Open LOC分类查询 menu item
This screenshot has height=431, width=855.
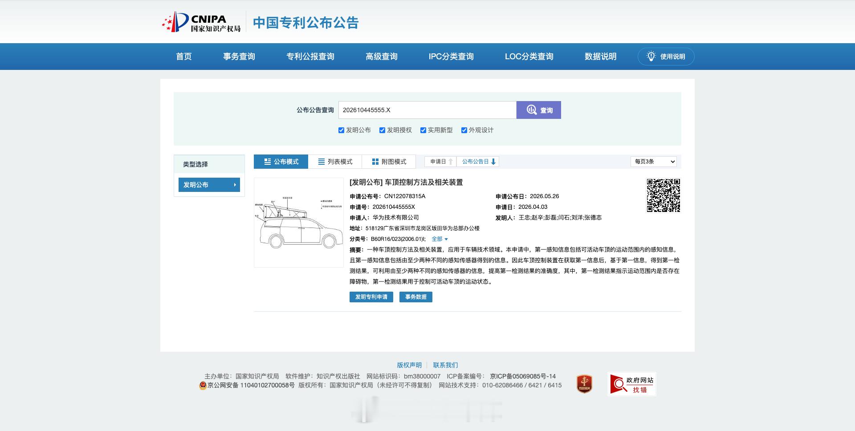(529, 57)
